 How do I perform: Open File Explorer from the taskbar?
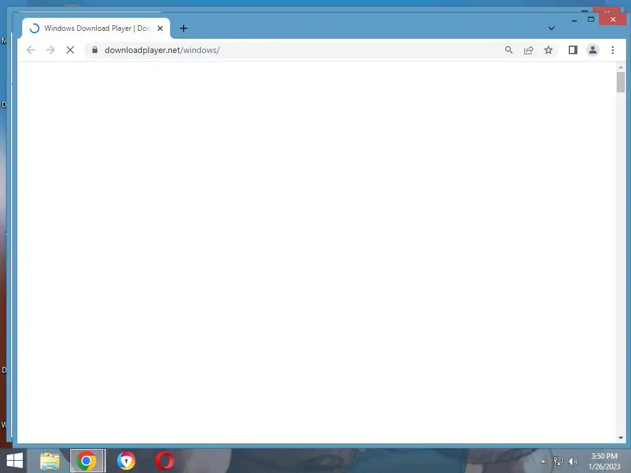(49, 461)
